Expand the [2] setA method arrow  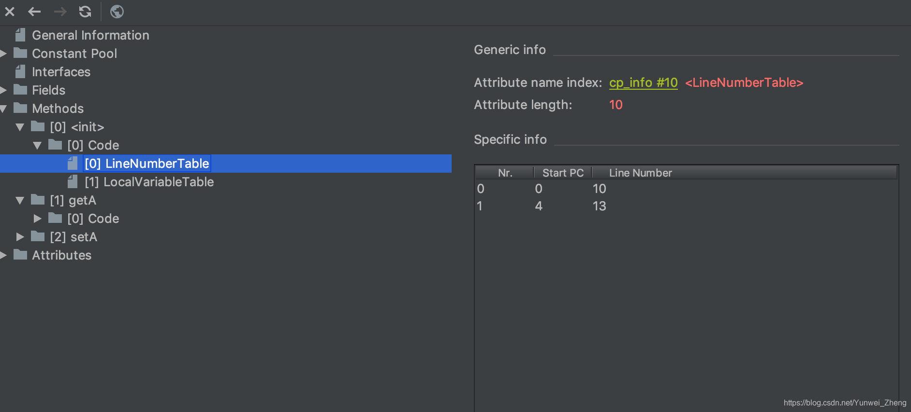coord(20,237)
